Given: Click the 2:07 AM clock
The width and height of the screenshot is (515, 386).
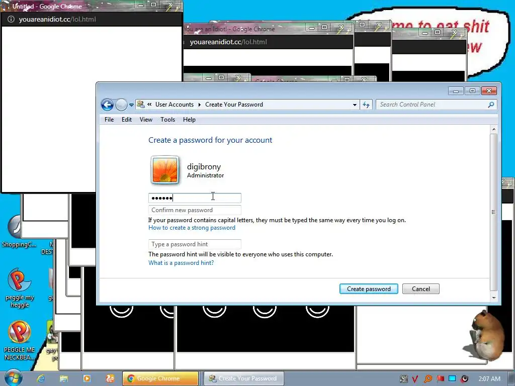Looking at the screenshot, I should (x=489, y=379).
